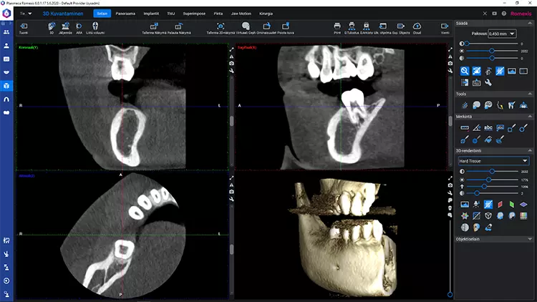Switch to the TMJ tab
This screenshot has height=302, width=537.
[171, 14]
